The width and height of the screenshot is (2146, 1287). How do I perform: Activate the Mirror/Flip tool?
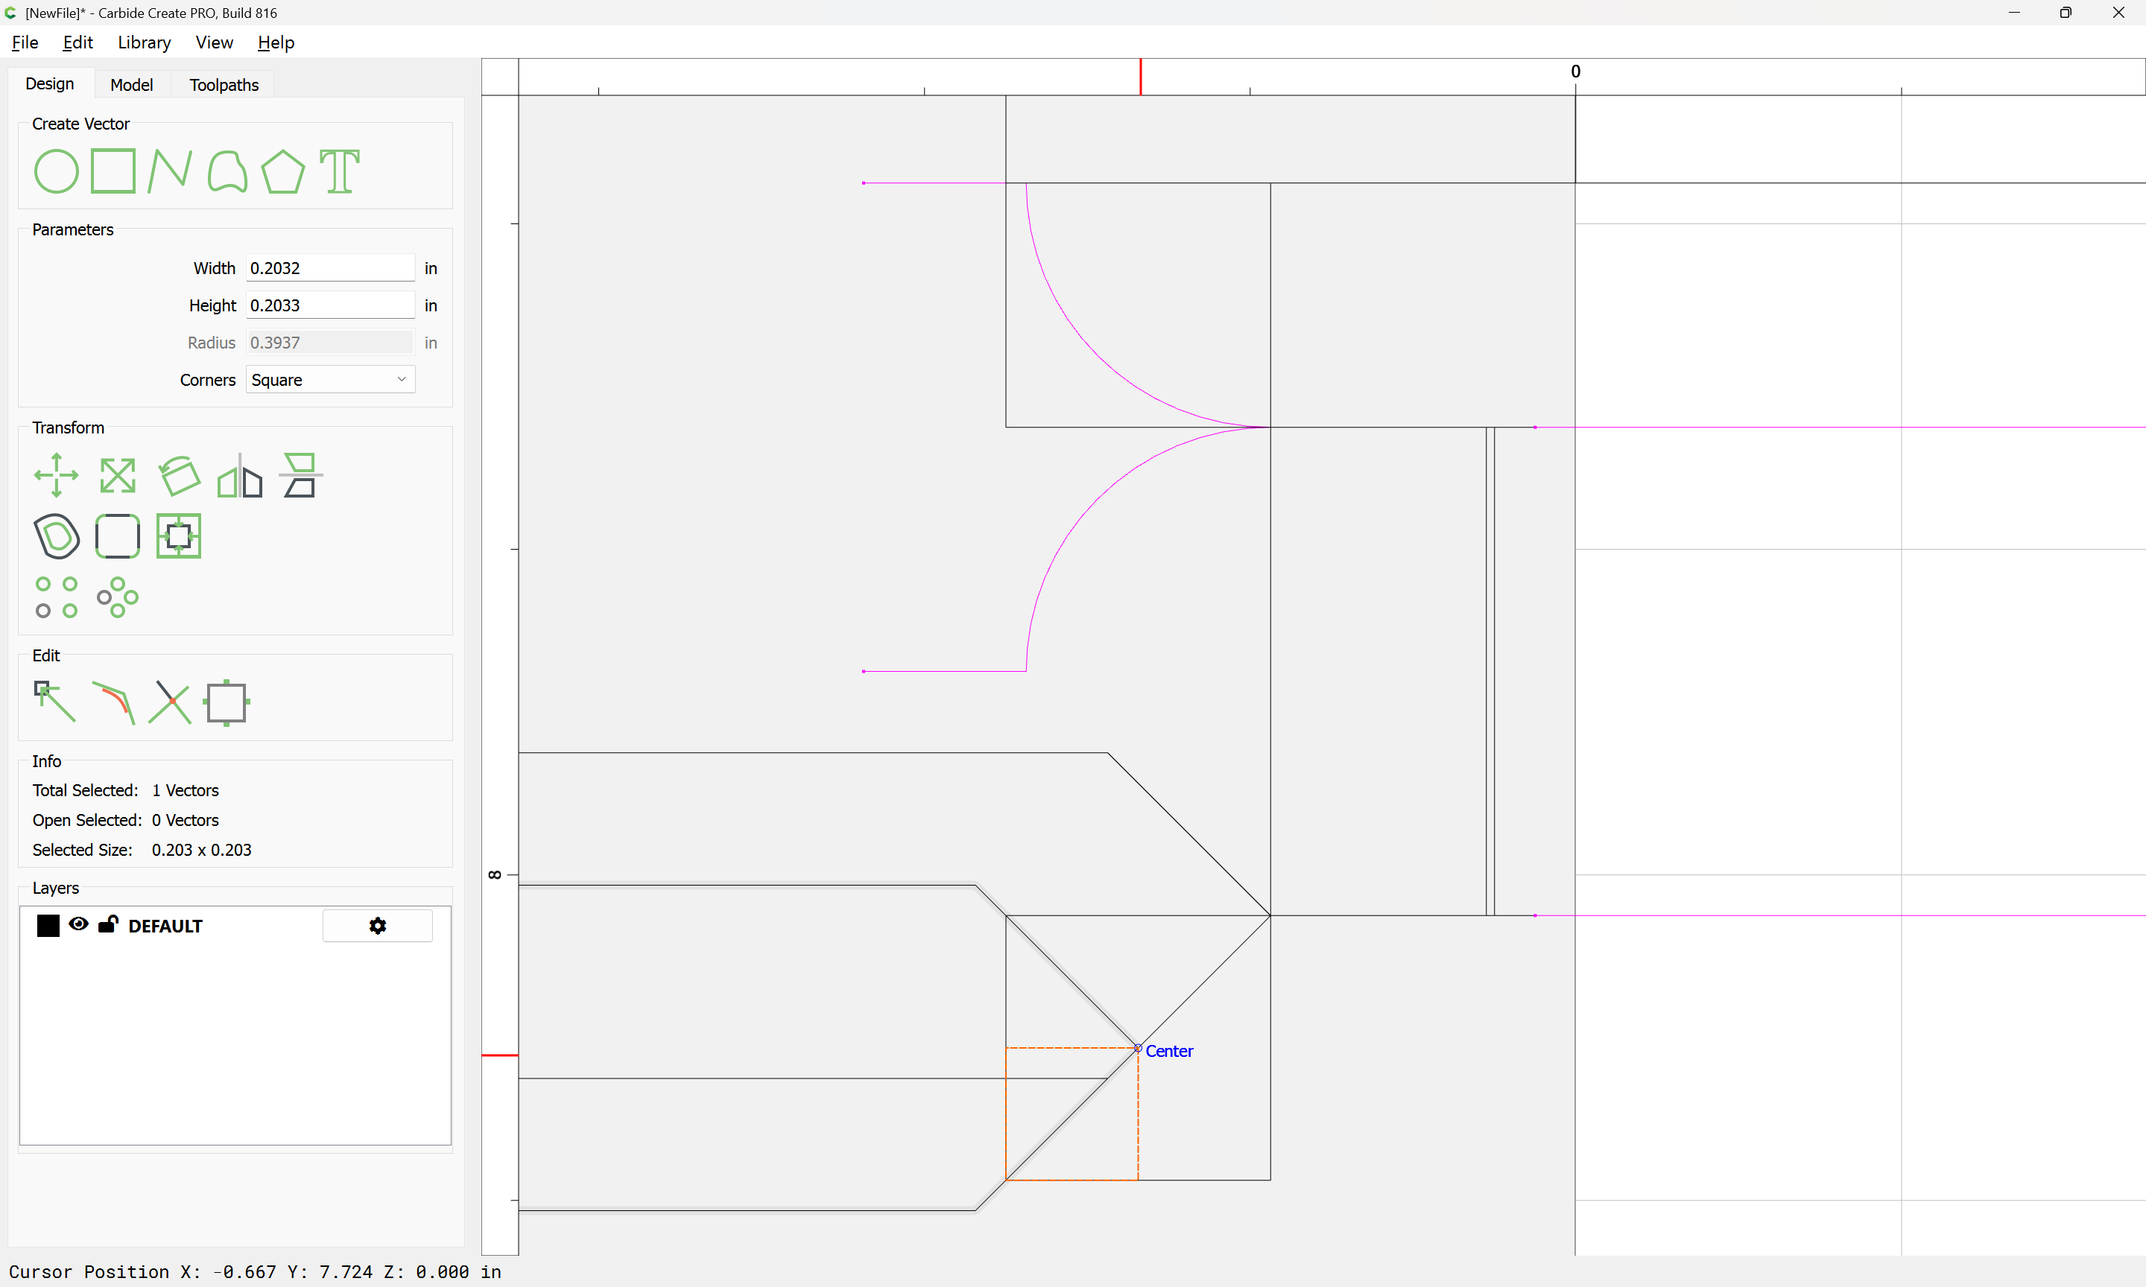pos(240,475)
